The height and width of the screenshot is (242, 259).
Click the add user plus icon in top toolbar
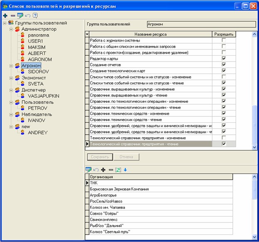point(5,15)
